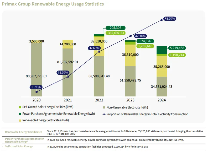Click the 14.79% percentage bubble

pos(63,73)
